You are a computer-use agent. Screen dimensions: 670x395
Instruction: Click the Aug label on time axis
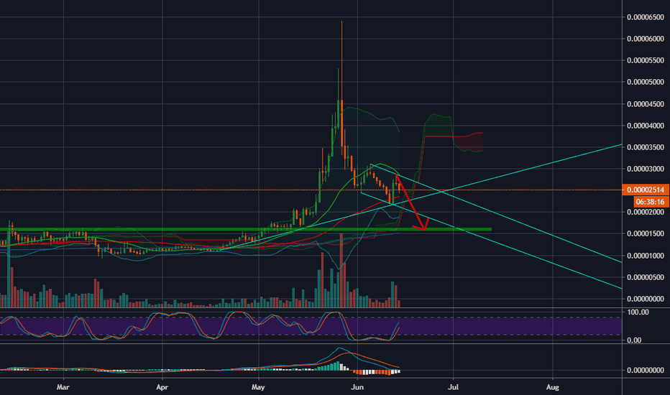pyautogui.click(x=553, y=387)
